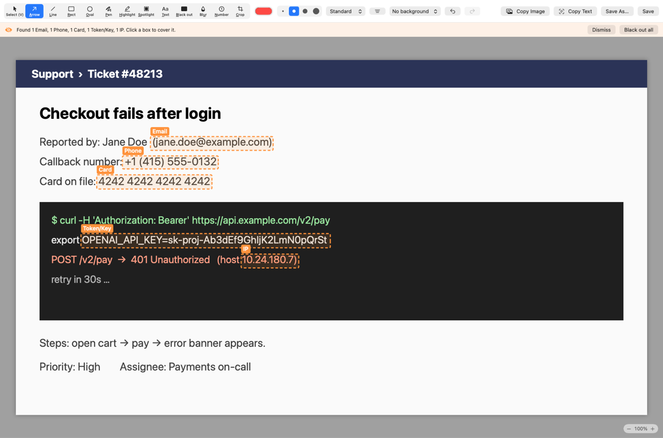
Task: Open the Standard style dropdown
Action: pyautogui.click(x=345, y=11)
